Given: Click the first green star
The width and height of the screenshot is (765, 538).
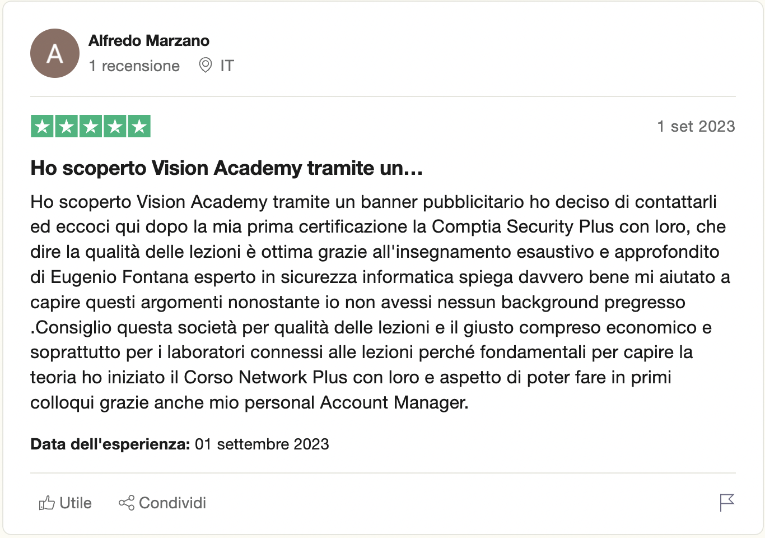Looking at the screenshot, I should tap(42, 126).
